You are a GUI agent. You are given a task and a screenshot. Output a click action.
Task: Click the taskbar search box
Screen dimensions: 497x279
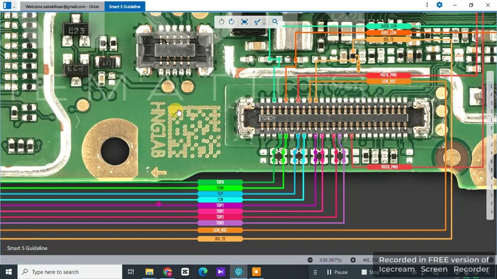click(x=70, y=272)
